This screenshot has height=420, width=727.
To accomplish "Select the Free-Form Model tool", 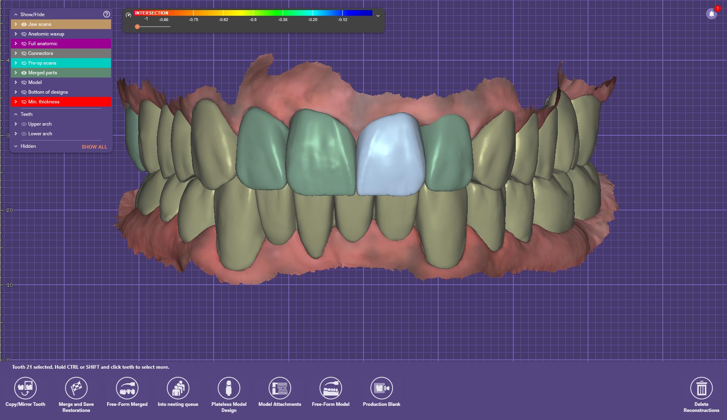I will [x=331, y=388].
